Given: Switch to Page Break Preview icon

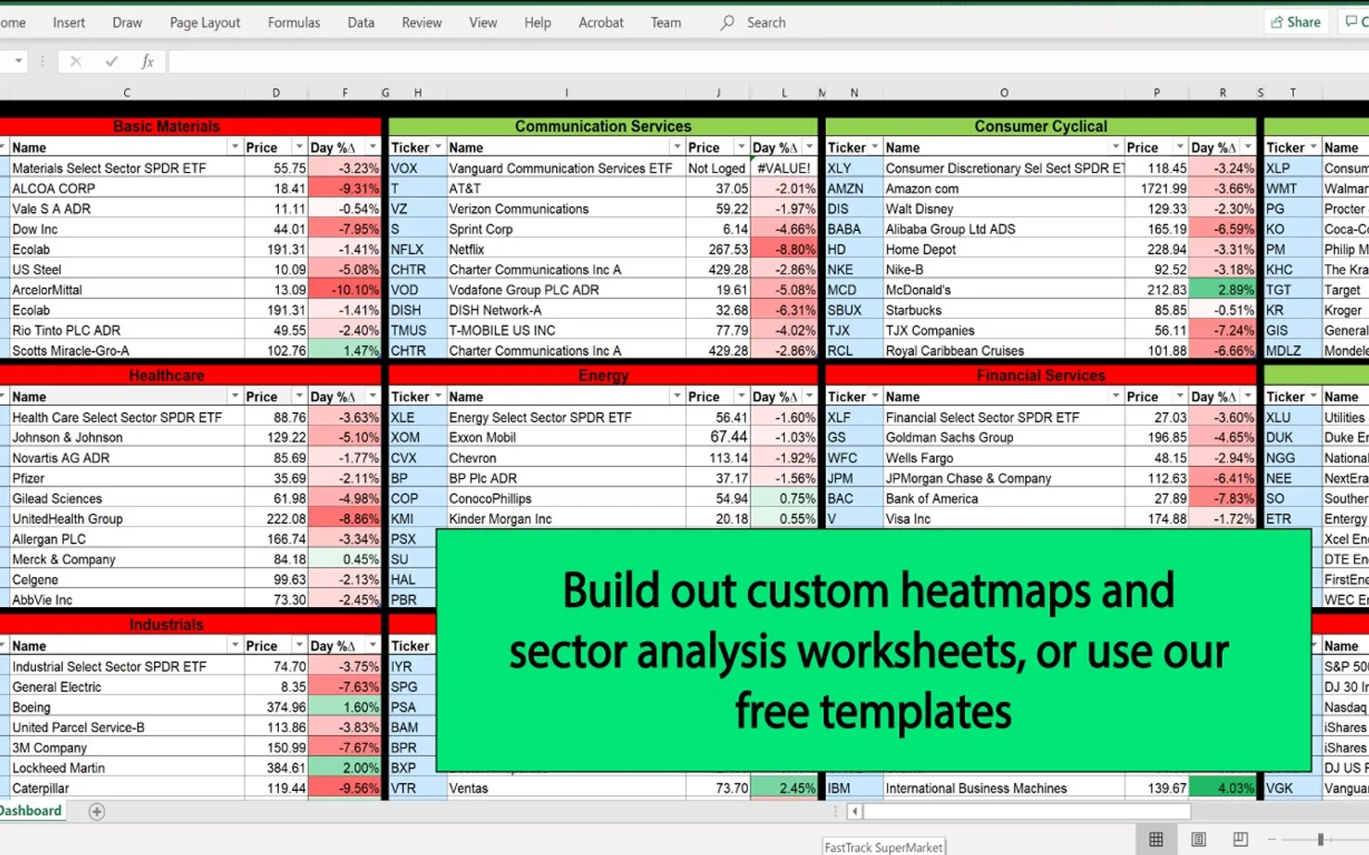Looking at the screenshot, I should point(1241,840).
